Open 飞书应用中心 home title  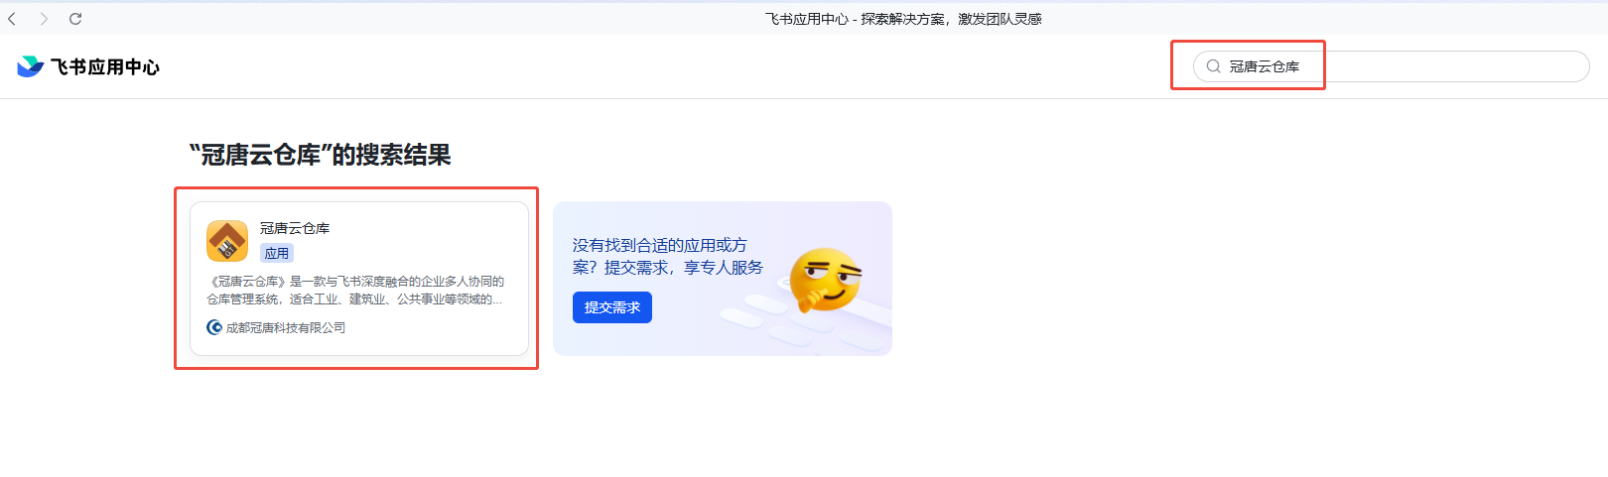[x=105, y=66]
